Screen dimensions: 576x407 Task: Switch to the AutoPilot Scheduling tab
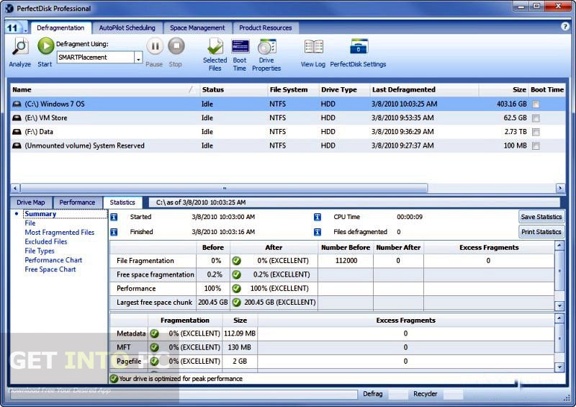pos(127,28)
